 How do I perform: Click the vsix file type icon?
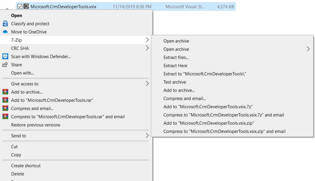(26, 6)
